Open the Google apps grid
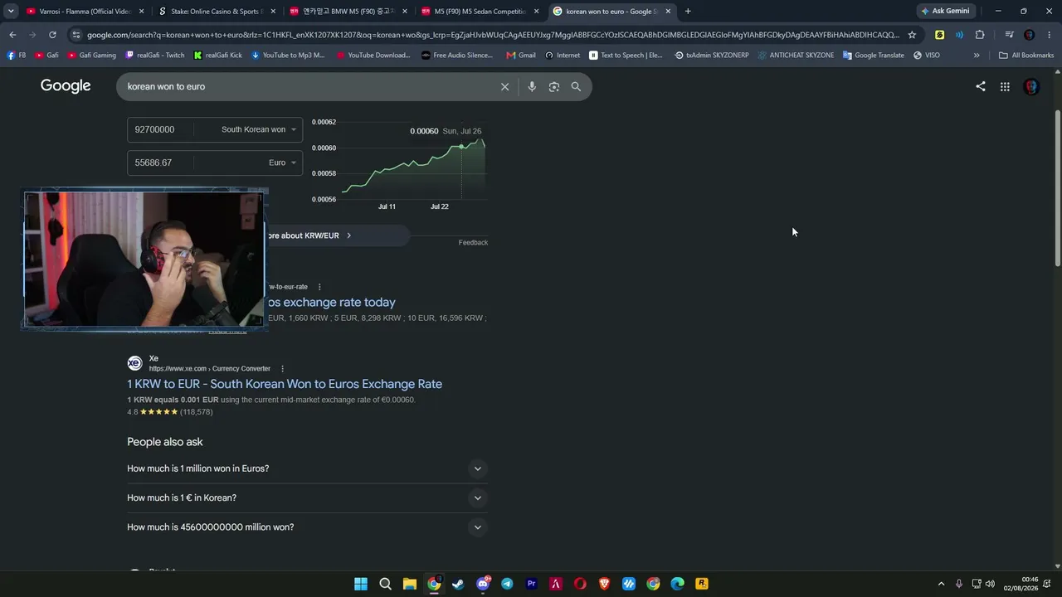 [x=1005, y=86]
